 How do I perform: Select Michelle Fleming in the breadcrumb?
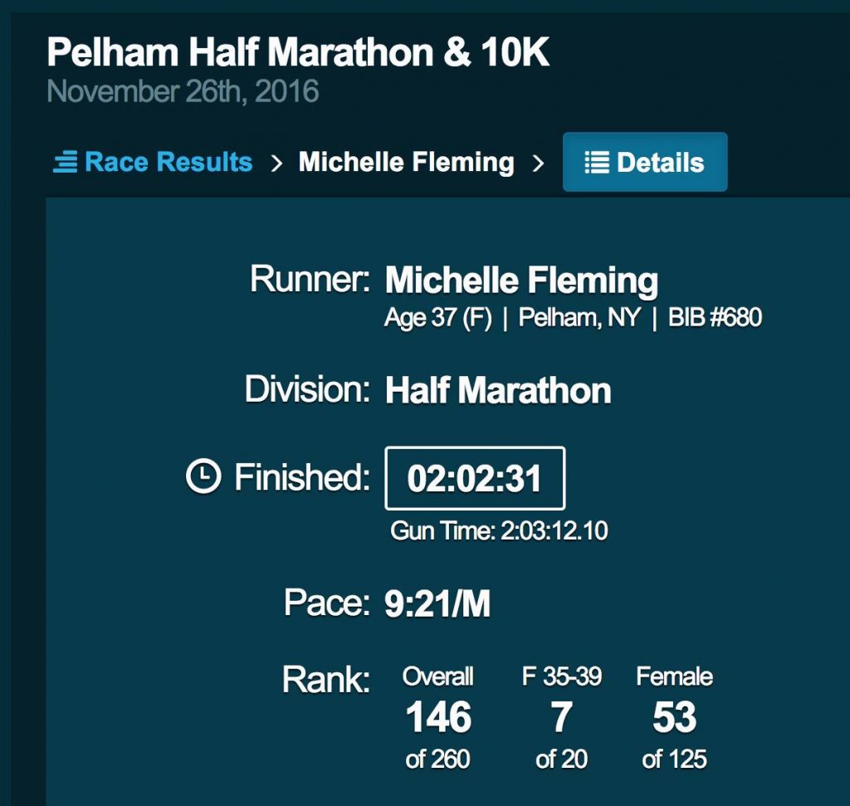[406, 162]
